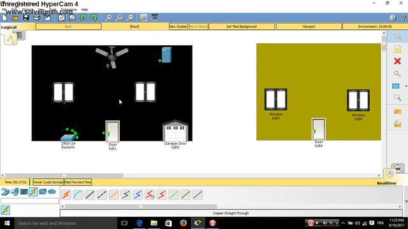Viewport: 408px width, 229px height.
Task: Choose automatic connection type lightning cable
Action: coord(66,195)
